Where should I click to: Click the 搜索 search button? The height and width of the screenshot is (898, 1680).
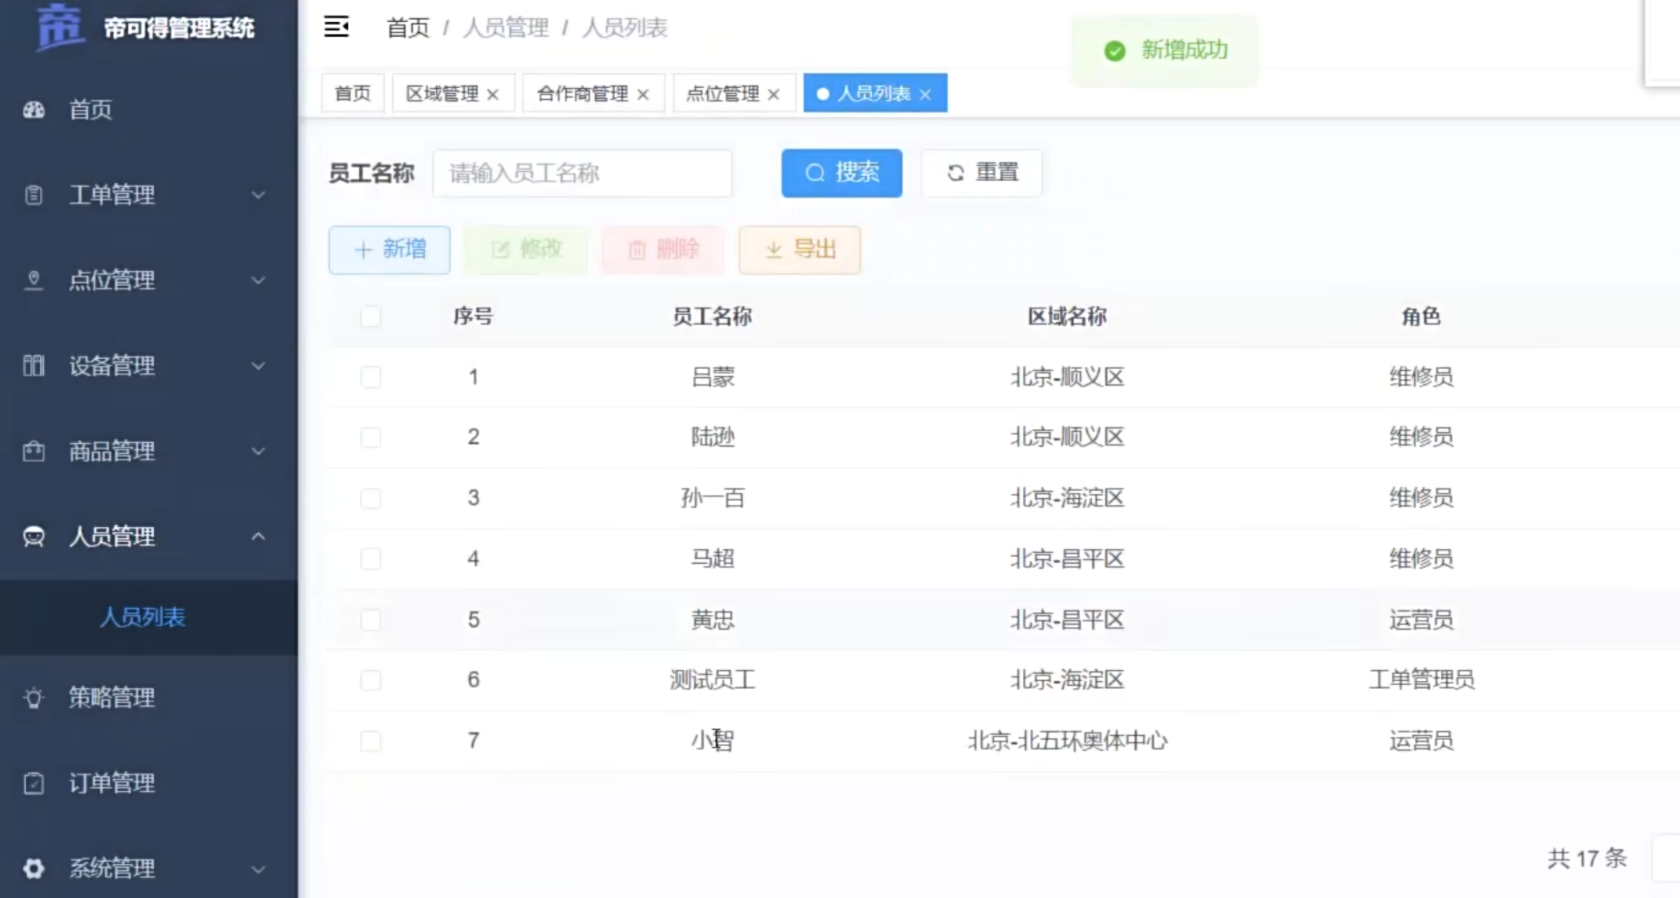842,173
